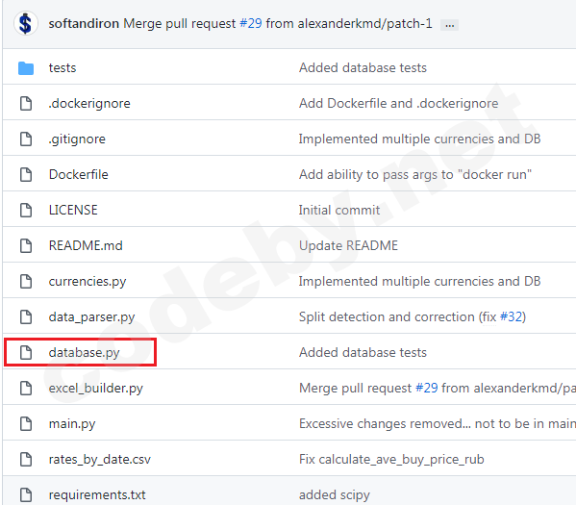The image size is (576, 505).
Task: Click the softandiron dollar-sign avatar
Action: pos(25,23)
